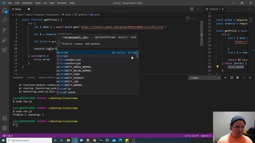This screenshot has height=143, width=255.
Task: Open Sticky Notes from taskbar
Action: pos(127,140)
